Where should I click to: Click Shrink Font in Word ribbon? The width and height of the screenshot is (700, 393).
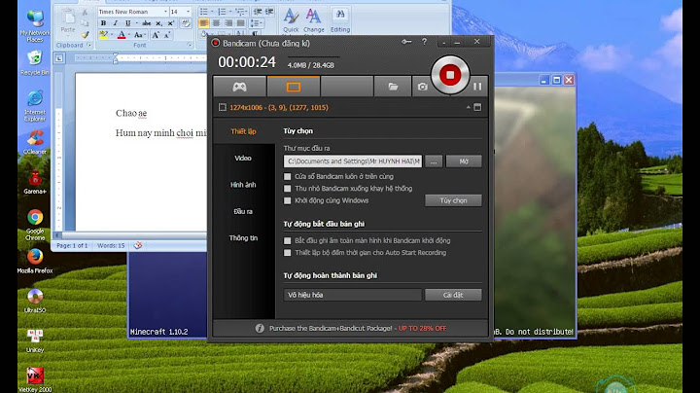167,35
